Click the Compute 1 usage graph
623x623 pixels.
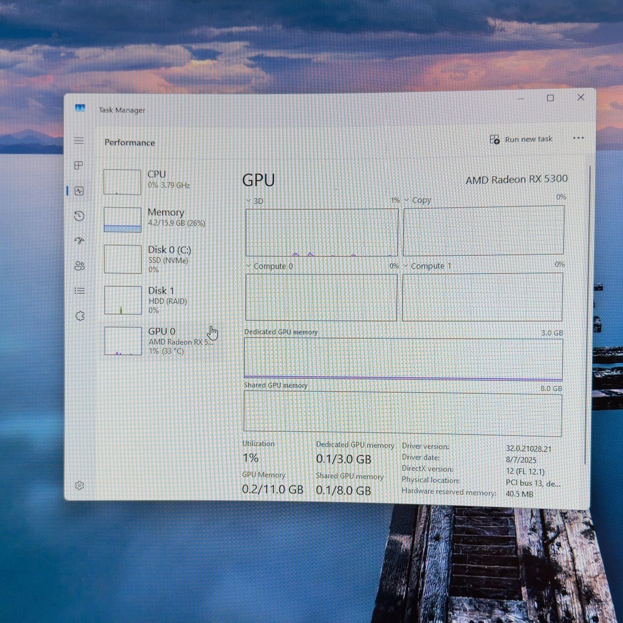482,297
